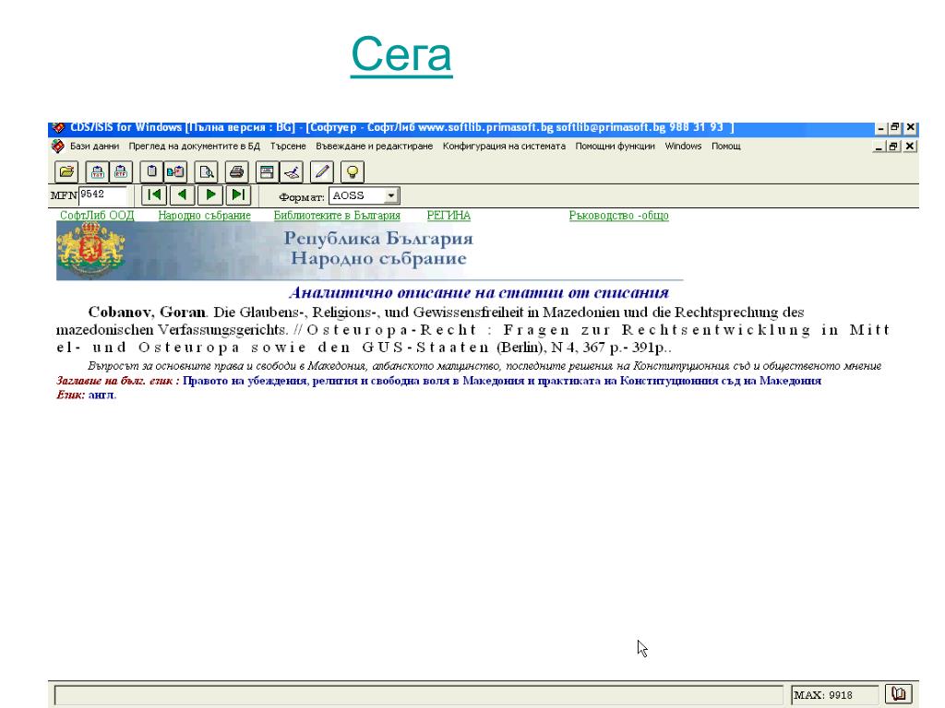Jump to the first record

[x=154, y=195]
